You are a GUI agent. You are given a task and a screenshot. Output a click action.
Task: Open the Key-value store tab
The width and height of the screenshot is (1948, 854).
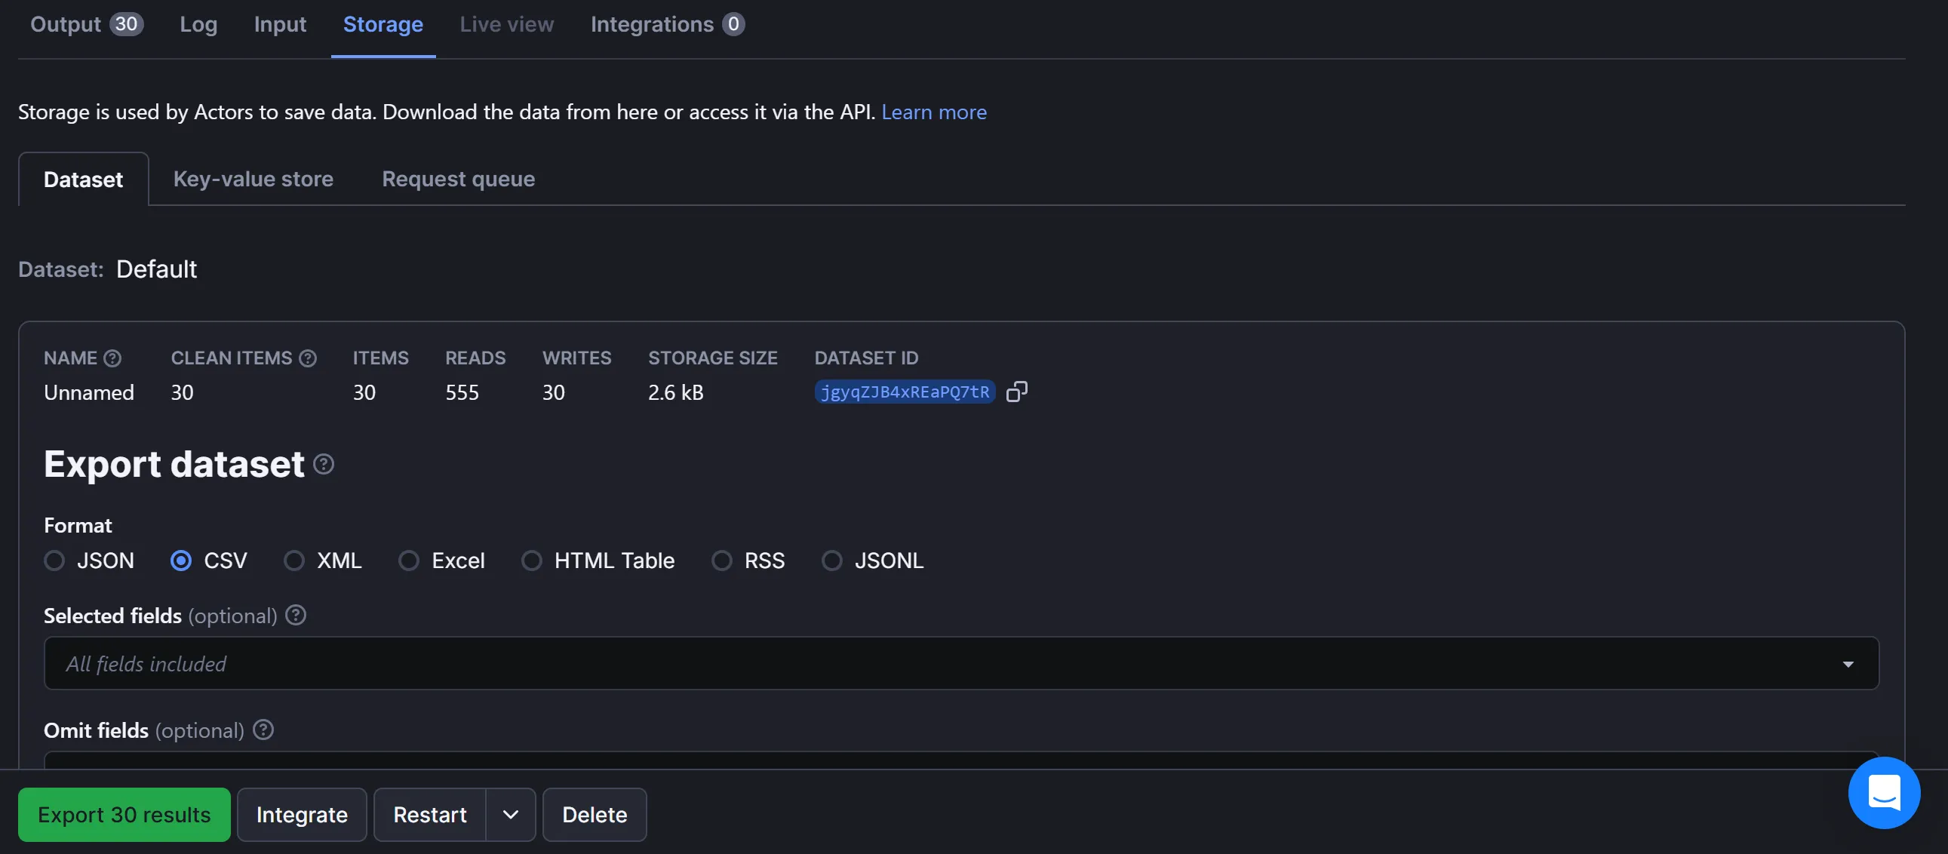253,180
